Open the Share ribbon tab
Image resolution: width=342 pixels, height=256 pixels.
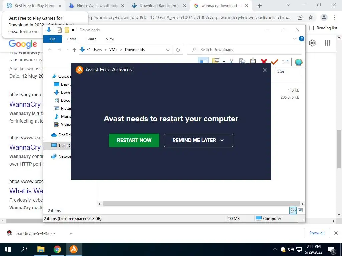(91, 39)
